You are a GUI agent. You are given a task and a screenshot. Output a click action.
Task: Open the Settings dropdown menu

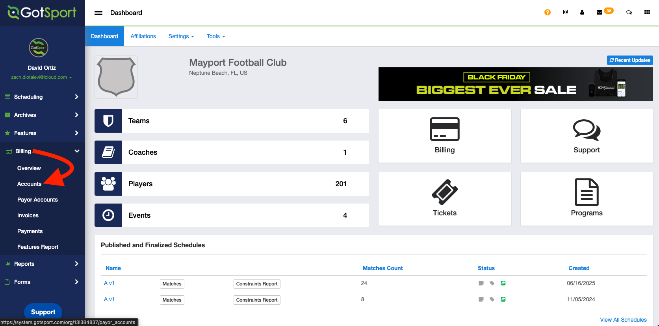(181, 36)
